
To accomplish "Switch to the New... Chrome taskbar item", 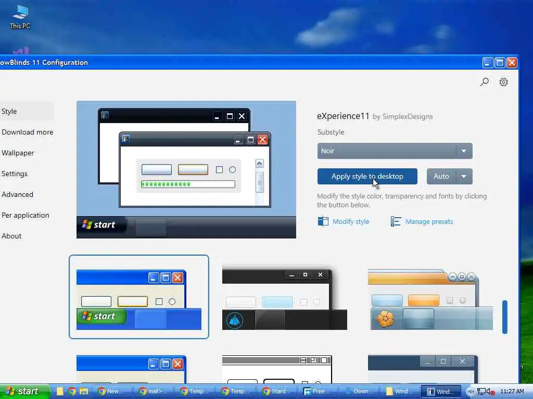I will click(x=111, y=391).
